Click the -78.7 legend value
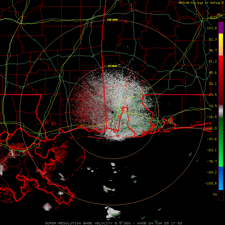Viewport: 225px width, 225px height. (212, 161)
